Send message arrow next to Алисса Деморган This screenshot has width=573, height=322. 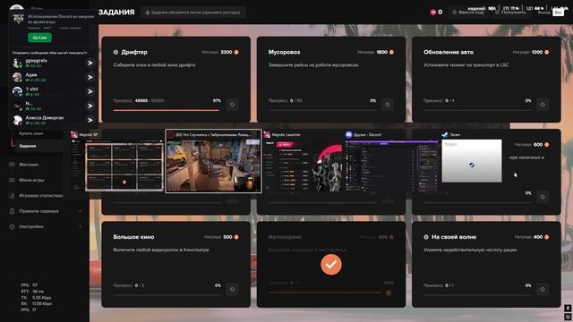coord(90,120)
